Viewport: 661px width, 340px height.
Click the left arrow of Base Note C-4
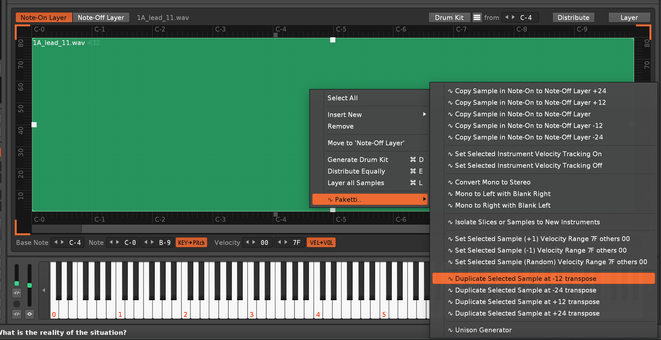tap(56, 242)
